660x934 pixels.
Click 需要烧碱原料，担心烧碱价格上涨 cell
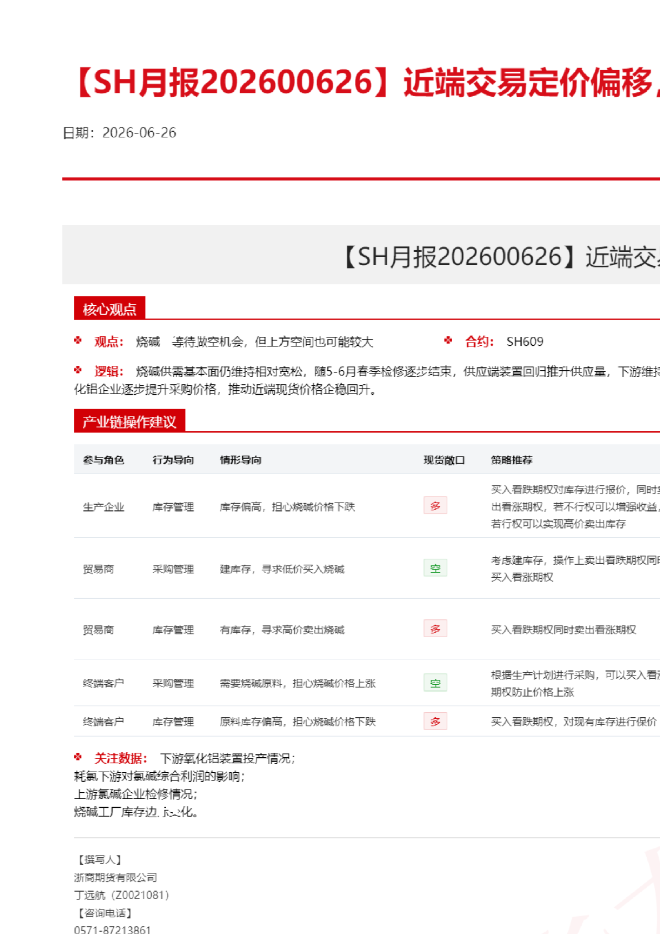point(298,683)
